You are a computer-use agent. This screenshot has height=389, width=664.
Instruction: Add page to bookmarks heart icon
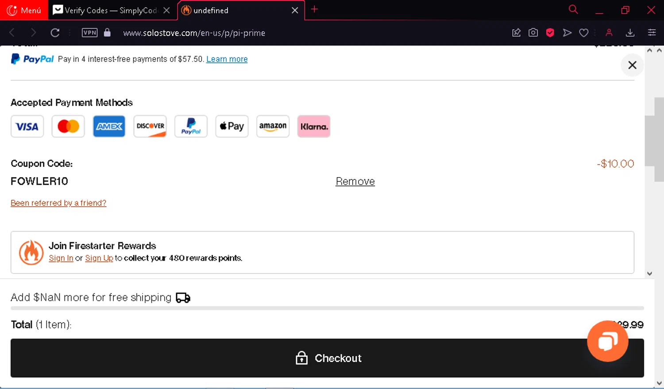pos(584,33)
